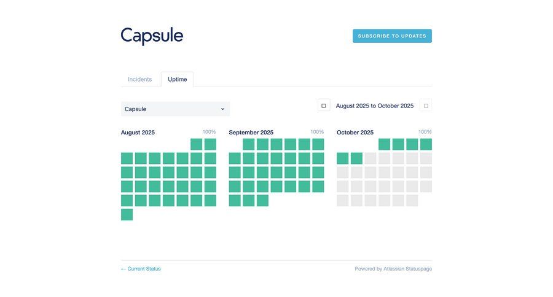Click the 100% uptime value for August 2025

click(210, 132)
